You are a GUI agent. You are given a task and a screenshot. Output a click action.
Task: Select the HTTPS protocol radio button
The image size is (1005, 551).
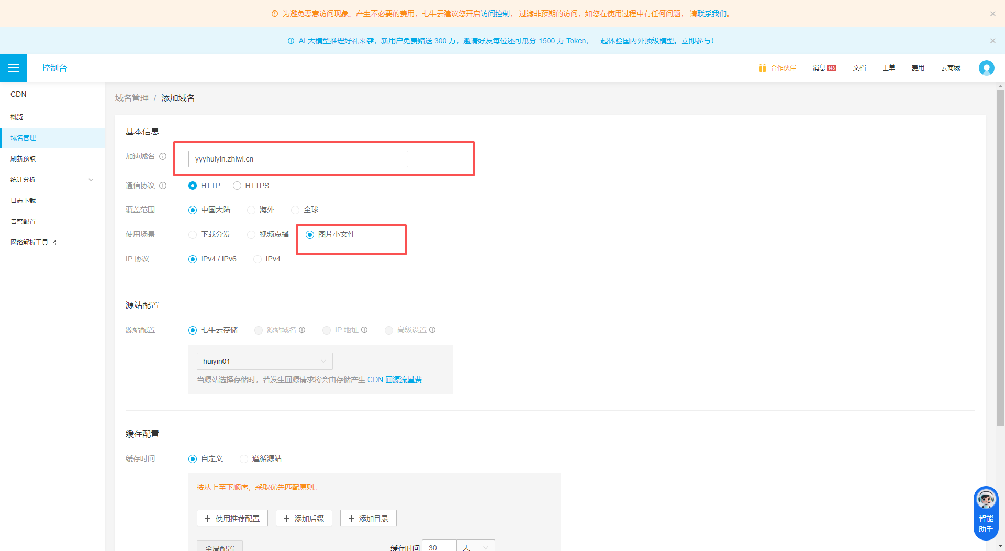237,186
